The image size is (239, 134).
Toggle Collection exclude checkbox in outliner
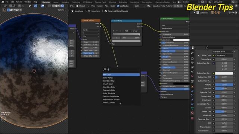click(230, 13)
